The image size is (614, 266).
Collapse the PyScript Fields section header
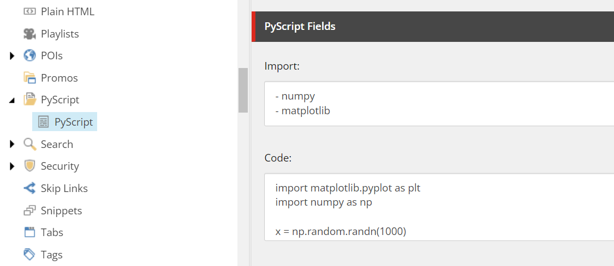point(433,27)
